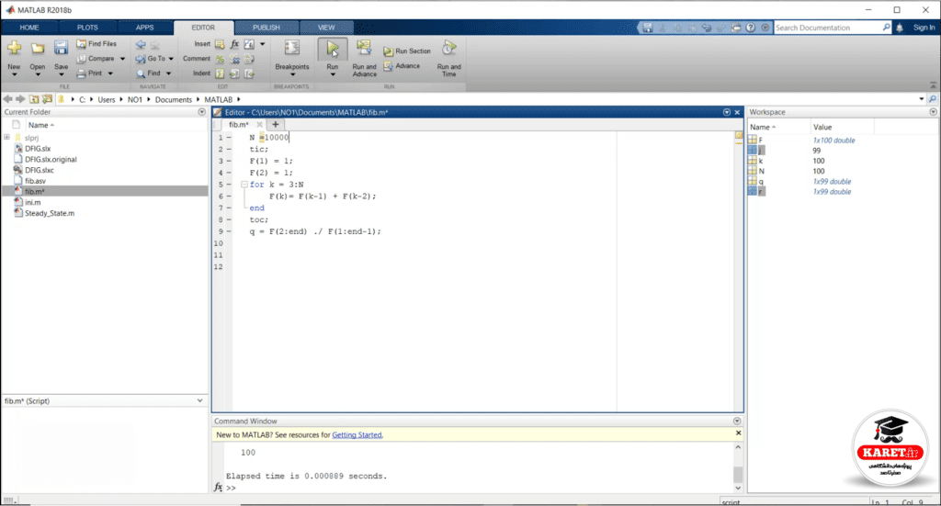Go up one folder level icon
The width and height of the screenshot is (941, 506).
pos(34,99)
